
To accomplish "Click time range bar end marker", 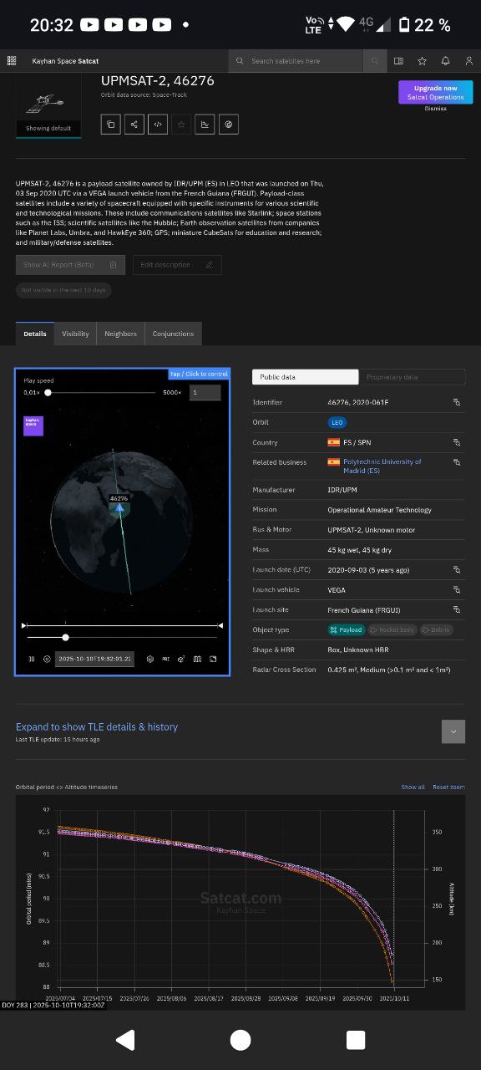I will 220,625.
